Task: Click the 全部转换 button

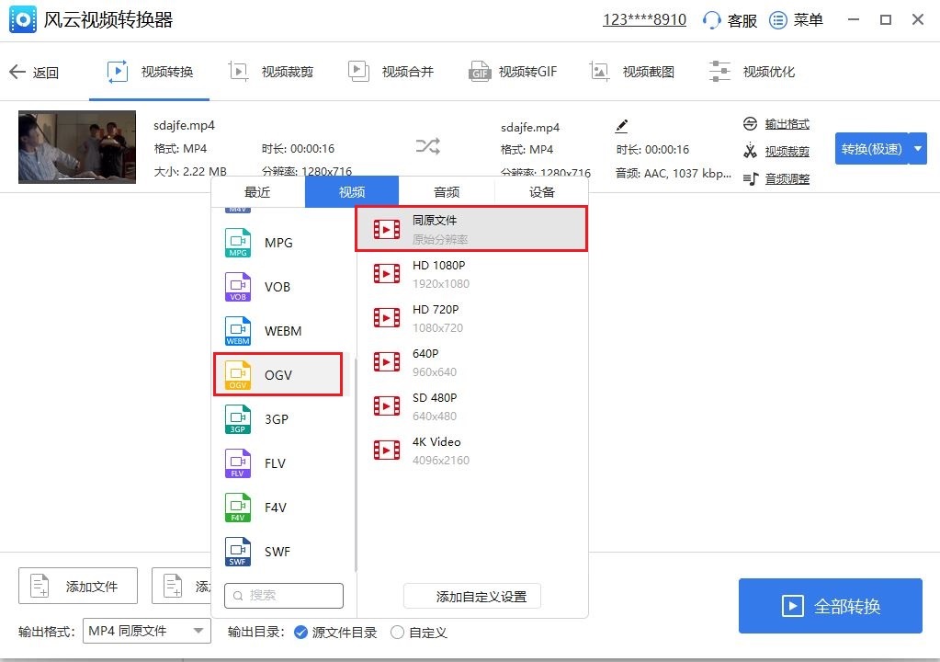Action: coord(831,606)
